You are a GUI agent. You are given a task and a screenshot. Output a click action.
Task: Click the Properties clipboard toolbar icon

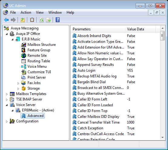click(x=32, y=20)
